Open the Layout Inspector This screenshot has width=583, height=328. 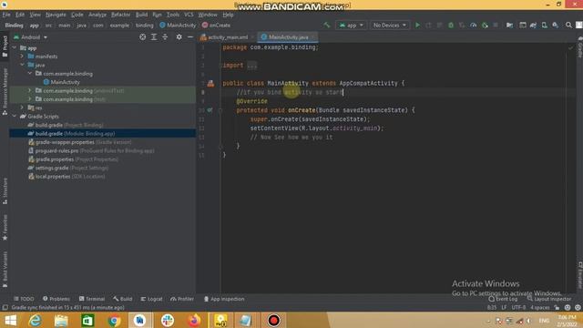tap(549, 299)
